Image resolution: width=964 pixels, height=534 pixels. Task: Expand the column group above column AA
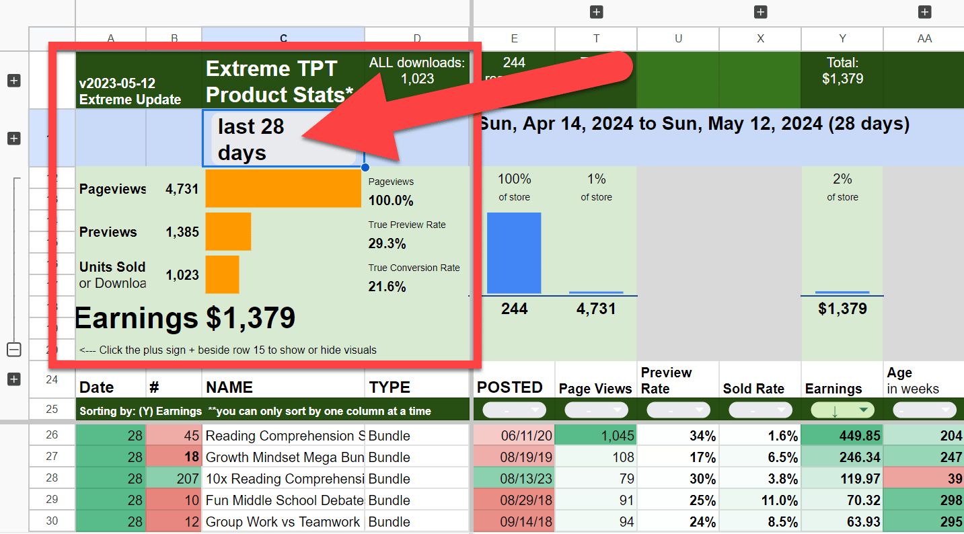click(924, 11)
